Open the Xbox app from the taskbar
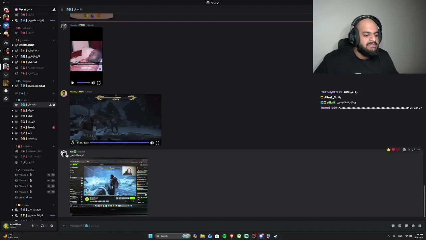The image size is (426, 240). tap(239, 236)
